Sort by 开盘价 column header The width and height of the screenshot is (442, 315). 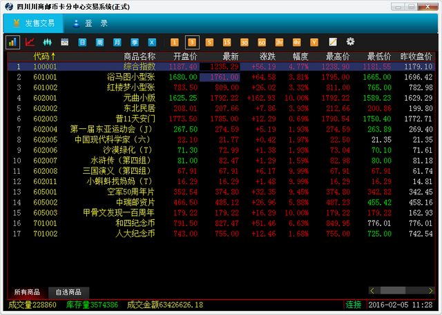pos(185,57)
